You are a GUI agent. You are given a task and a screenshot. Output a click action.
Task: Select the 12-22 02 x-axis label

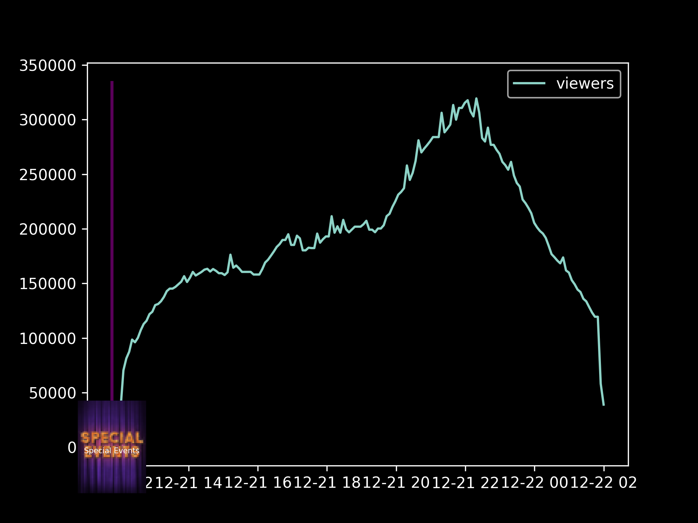tap(603, 483)
